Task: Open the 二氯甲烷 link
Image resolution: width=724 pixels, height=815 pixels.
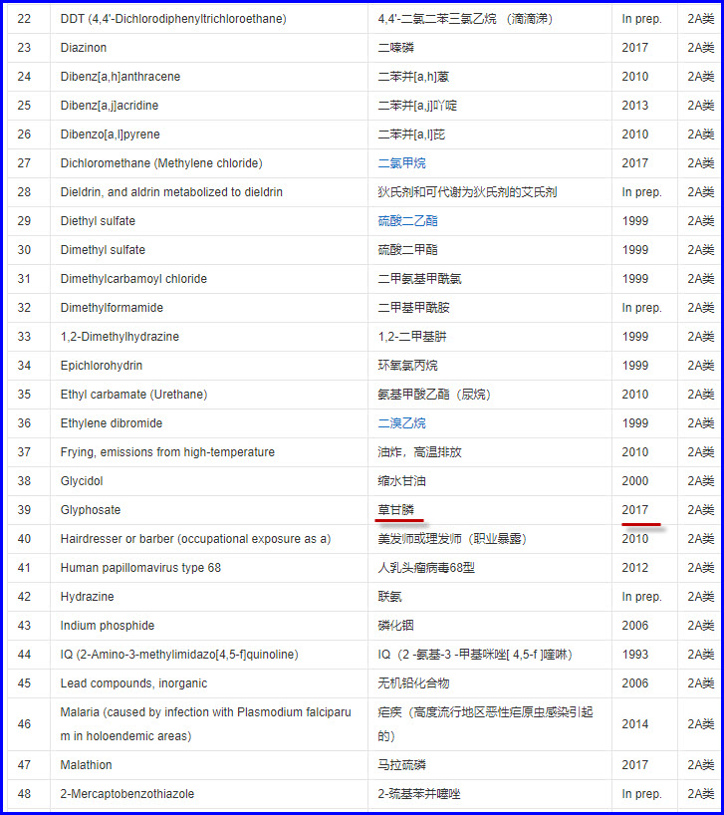Action: coord(401,163)
